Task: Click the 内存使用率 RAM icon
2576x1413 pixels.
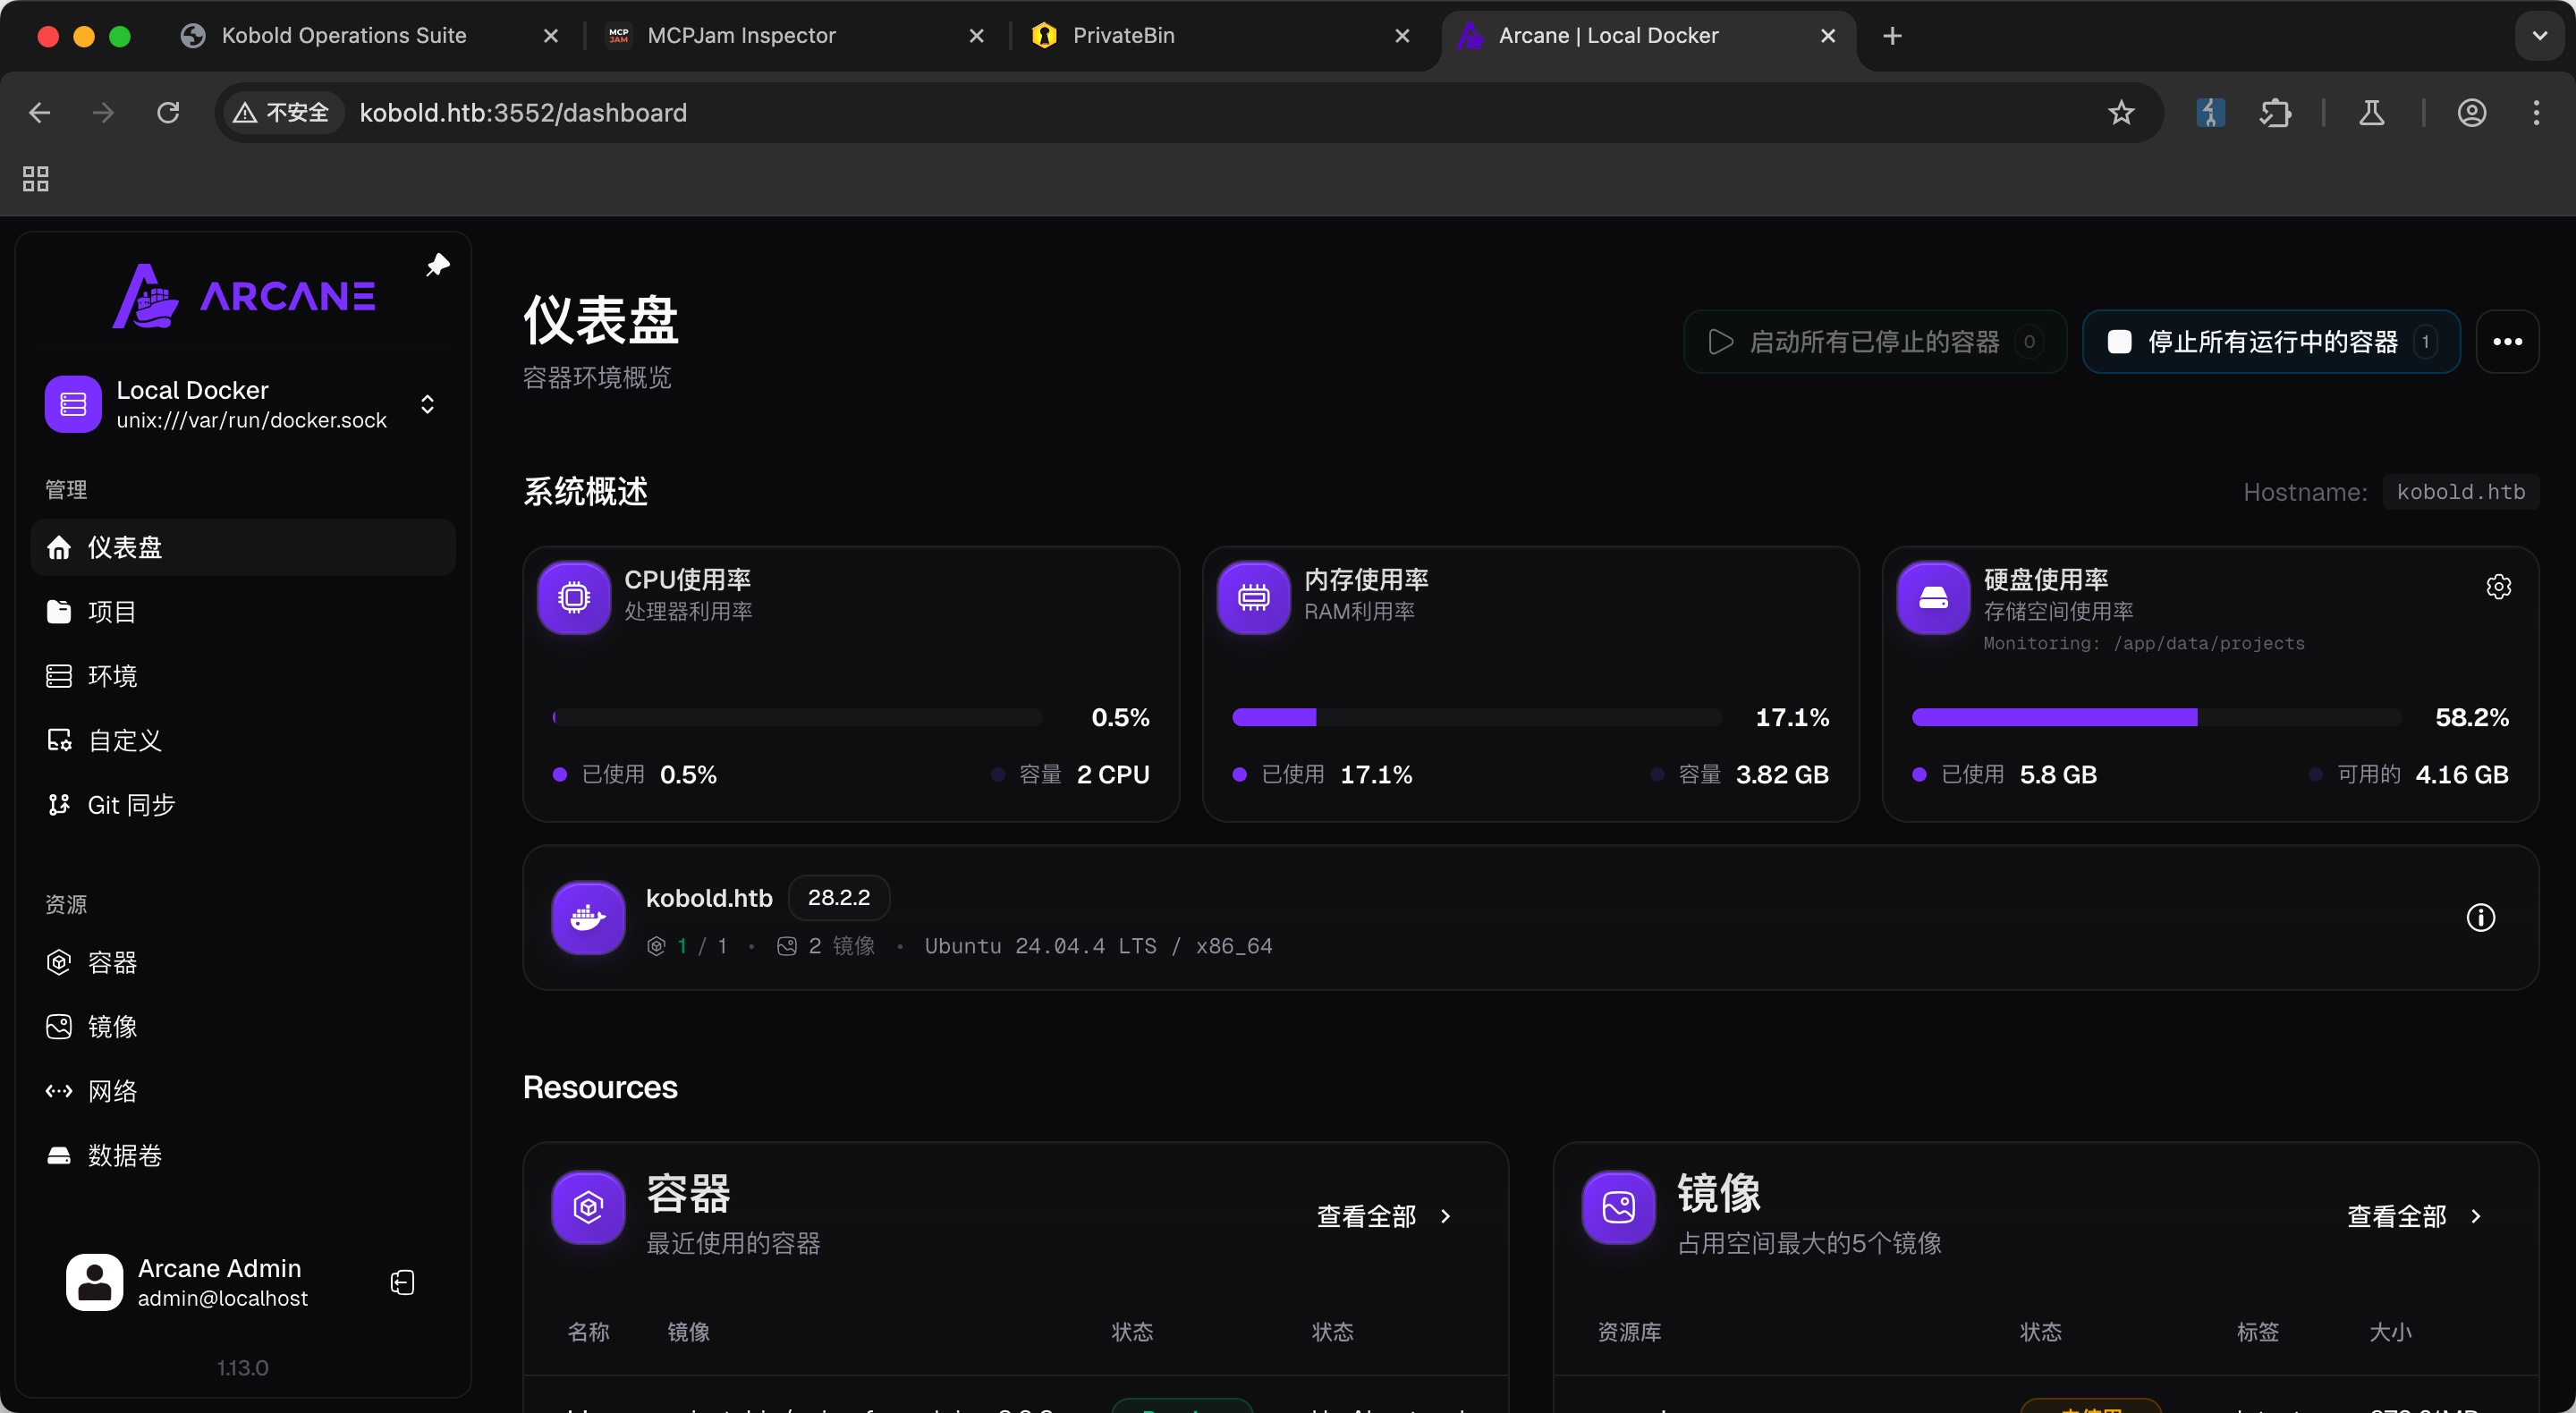Action: point(1253,597)
